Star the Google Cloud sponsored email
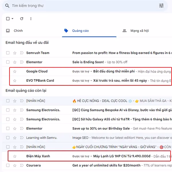Screen dimensions: 172x172 click(15, 71)
